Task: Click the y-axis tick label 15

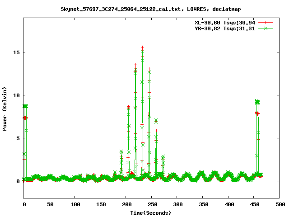Action: (16, 52)
